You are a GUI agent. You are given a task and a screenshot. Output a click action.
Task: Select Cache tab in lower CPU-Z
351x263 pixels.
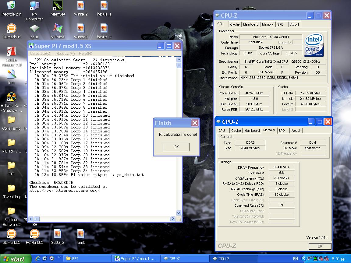(x=236, y=131)
